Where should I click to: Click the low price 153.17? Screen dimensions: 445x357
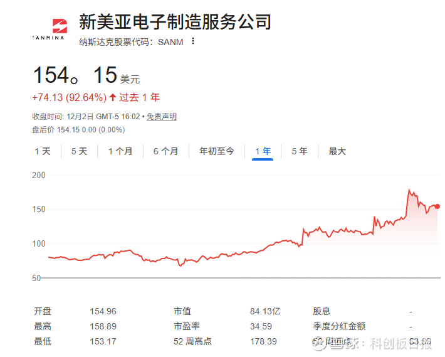[103, 342]
